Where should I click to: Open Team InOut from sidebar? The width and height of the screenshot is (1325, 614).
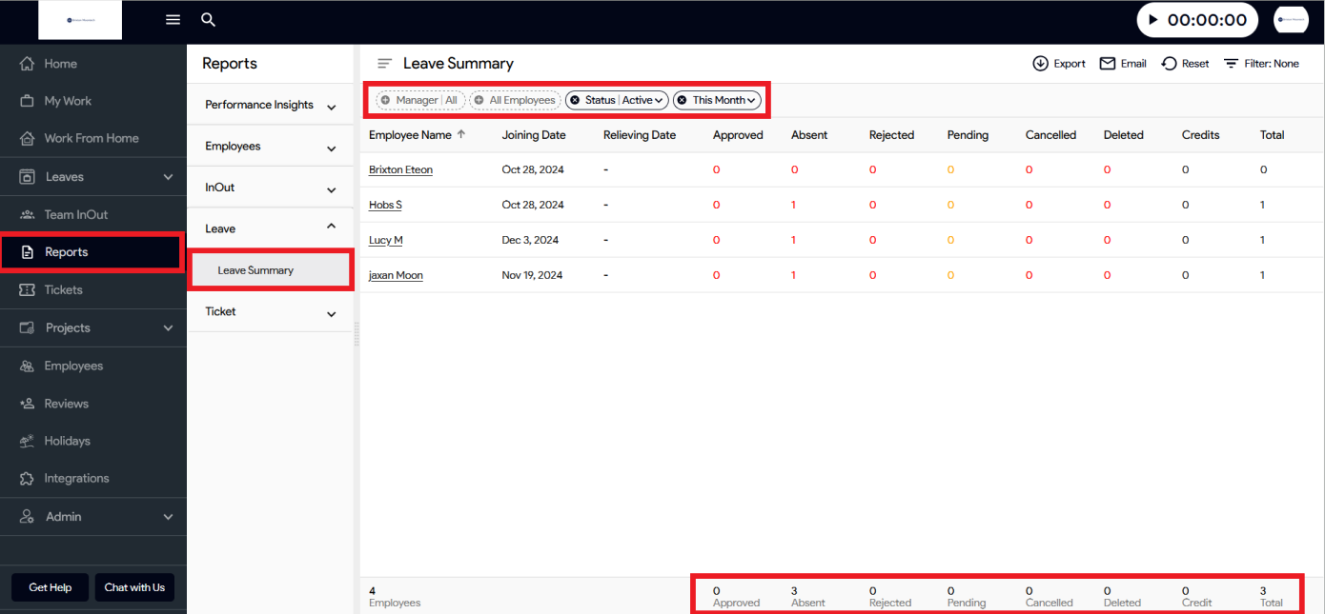(x=75, y=215)
